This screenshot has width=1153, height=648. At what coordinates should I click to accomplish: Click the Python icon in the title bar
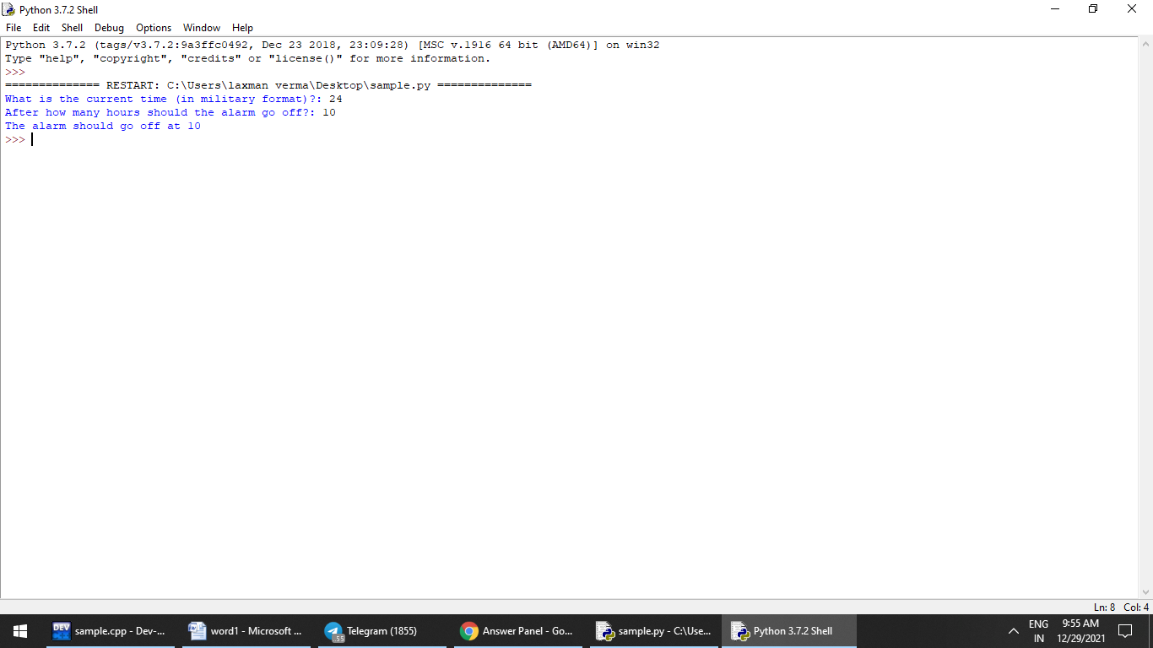coord(9,9)
